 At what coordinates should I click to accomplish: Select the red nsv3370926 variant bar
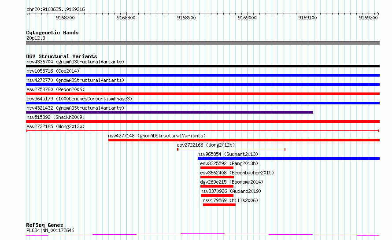tap(217, 196)
